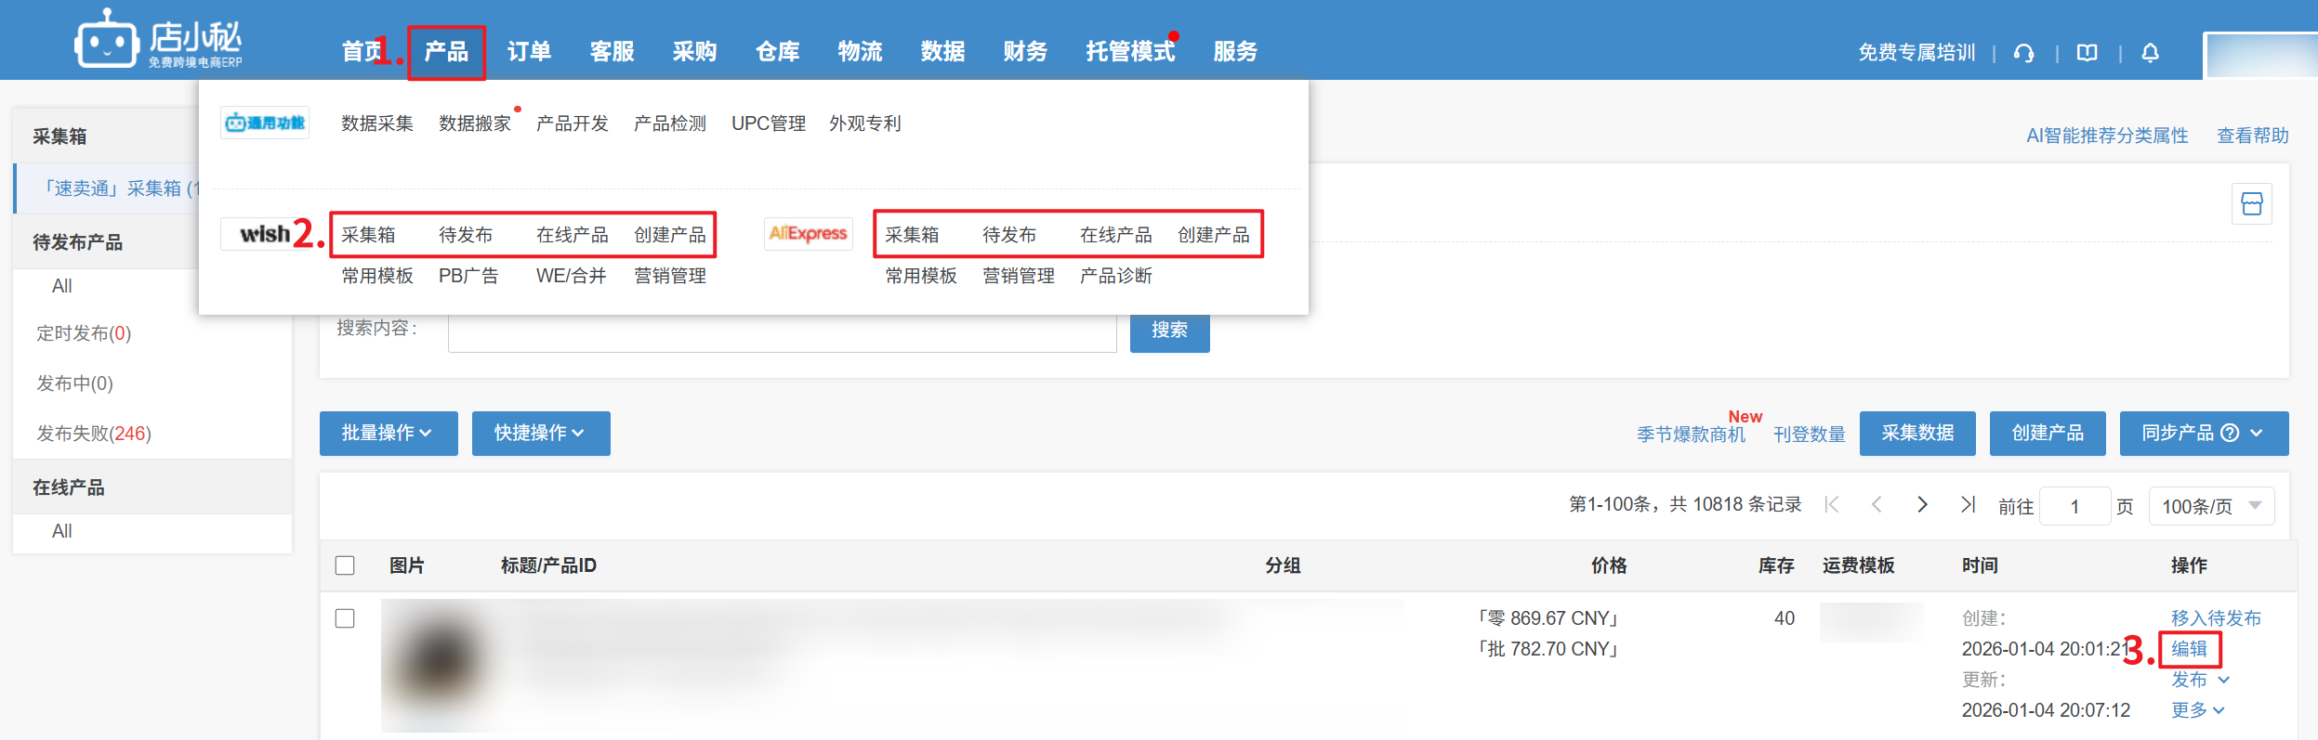Select 数据采集 in the product menu
This screenshot has height=740, width=2318.
pyautogui.click(x=376, y=123)
